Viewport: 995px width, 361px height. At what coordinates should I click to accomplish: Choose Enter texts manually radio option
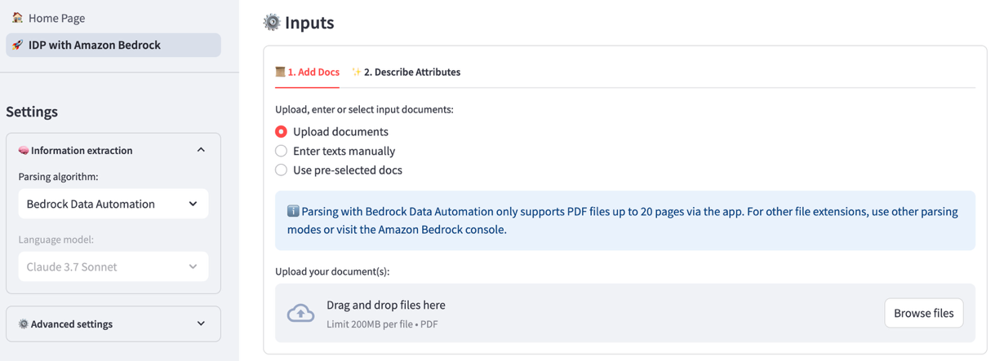pos(281,151)
